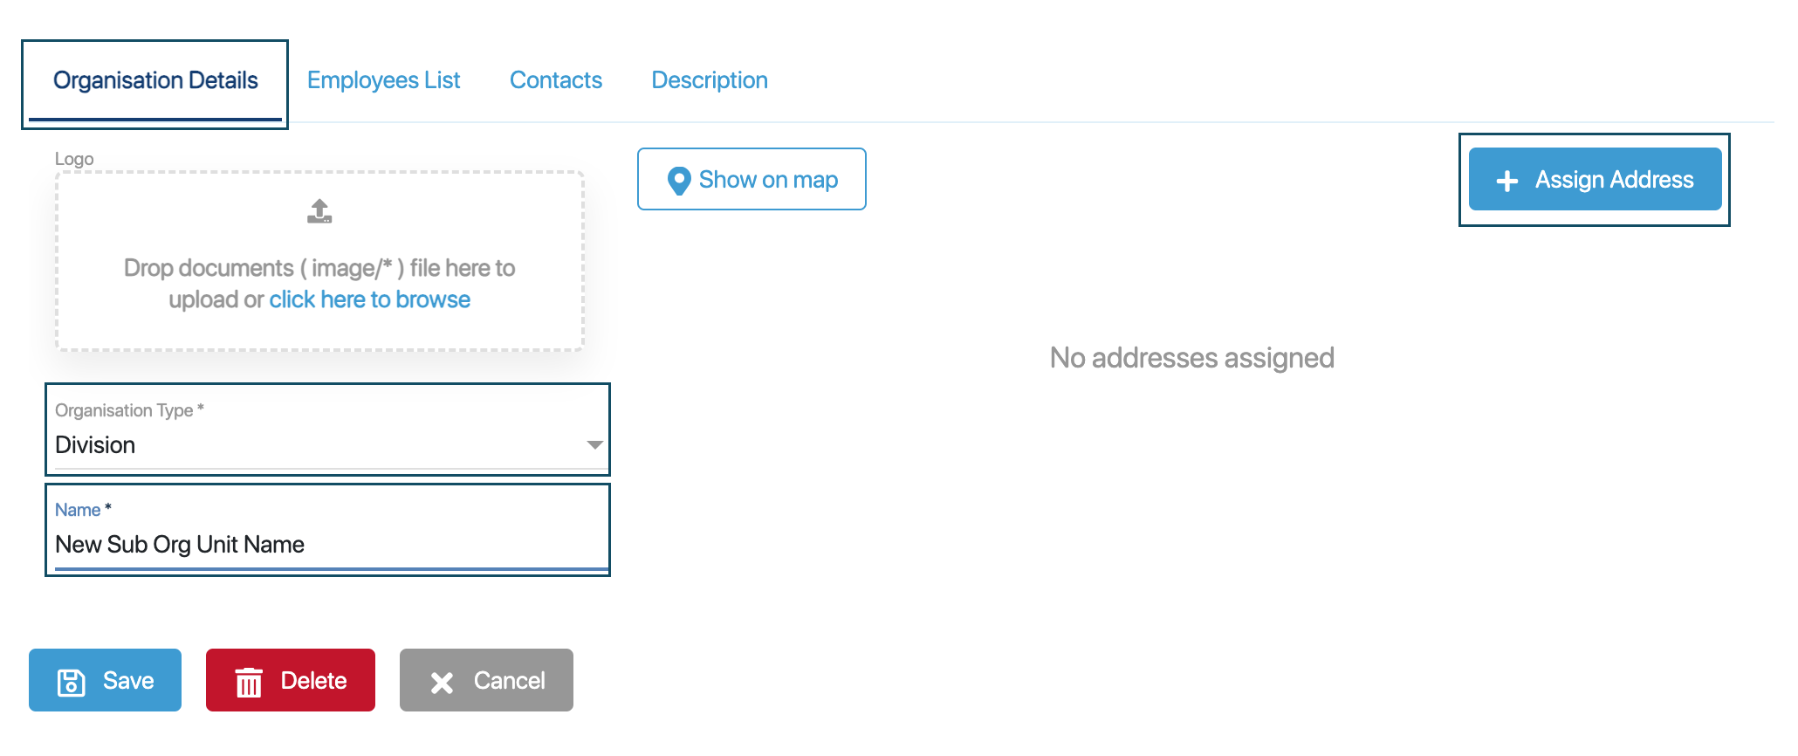The image size is (1798, 756).
Task: Follow the 'click here to browse' link
Action: pyautogui.click(x=369, y=299)
